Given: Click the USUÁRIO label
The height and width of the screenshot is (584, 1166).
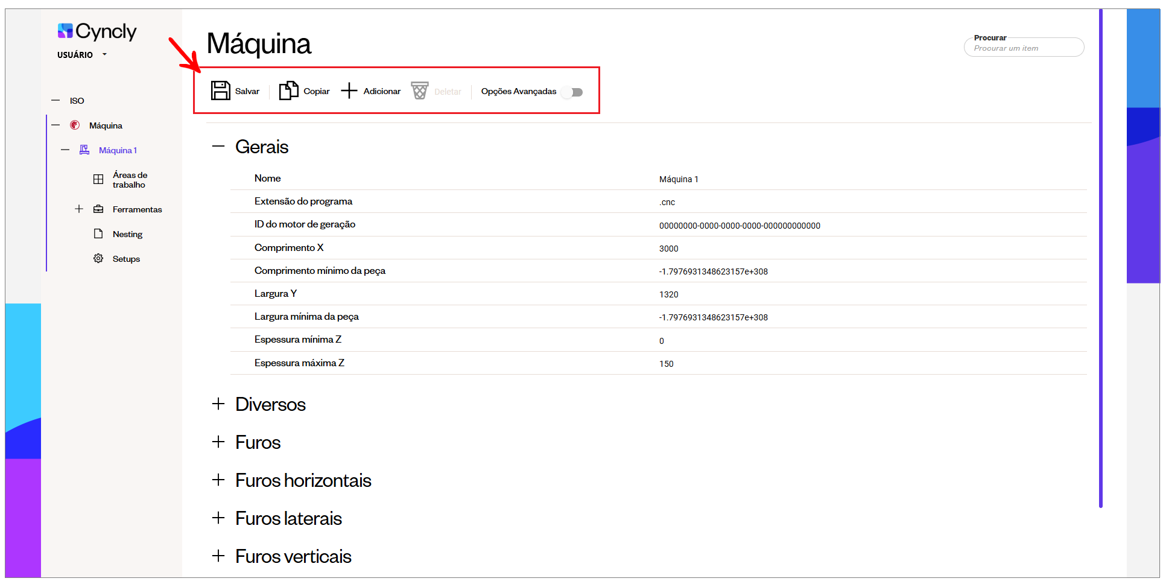Looking at the screenshot, I should point(75,55).
